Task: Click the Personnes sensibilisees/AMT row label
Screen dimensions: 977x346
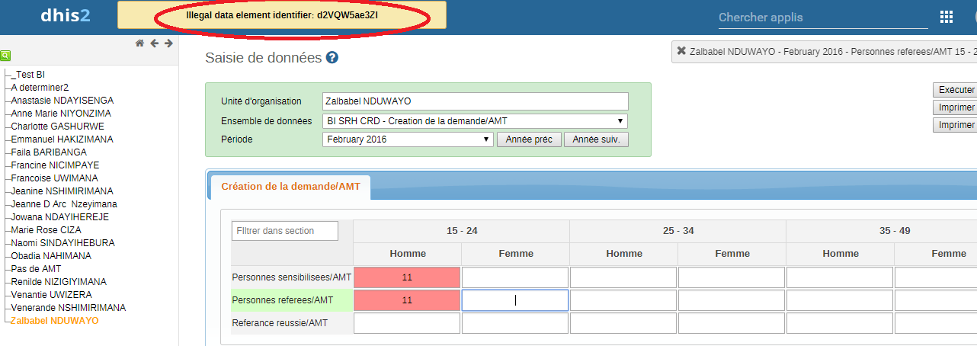Action: click(x=292, y=277)
